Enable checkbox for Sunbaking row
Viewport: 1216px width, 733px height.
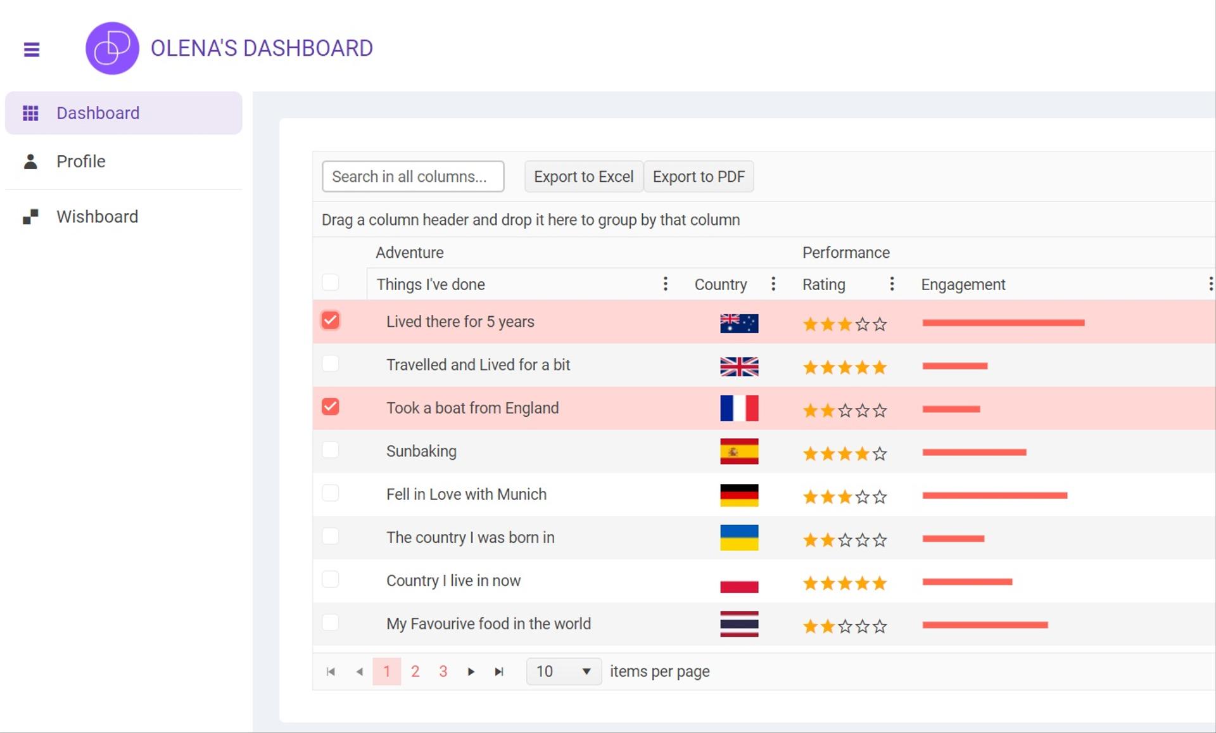(331, 450)
